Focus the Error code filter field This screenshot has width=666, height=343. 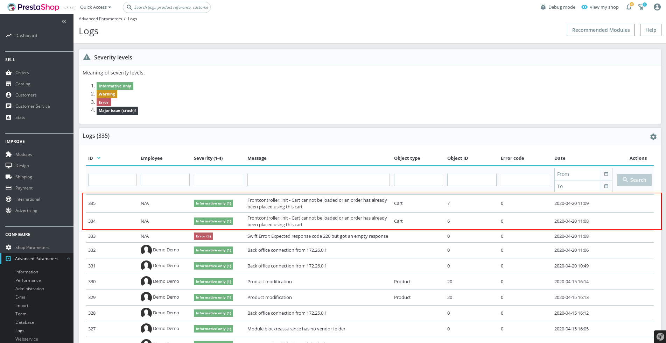(x=525, y=180)
